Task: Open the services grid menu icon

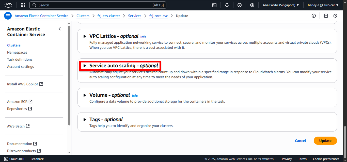Action: click(x=23, y=5)
